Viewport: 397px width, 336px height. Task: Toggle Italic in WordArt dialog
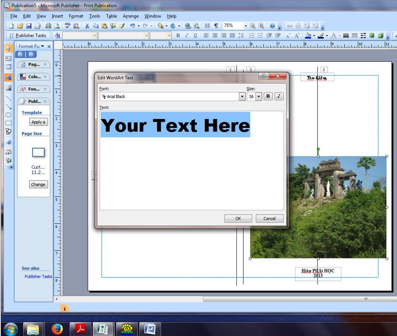pyautogui.click(x=279, y=96)
